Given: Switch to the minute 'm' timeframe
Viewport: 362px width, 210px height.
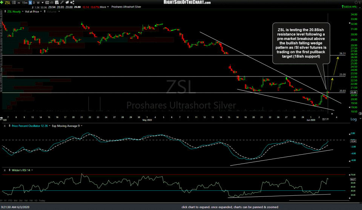Looking at the screenshot, I should point(19,3).
